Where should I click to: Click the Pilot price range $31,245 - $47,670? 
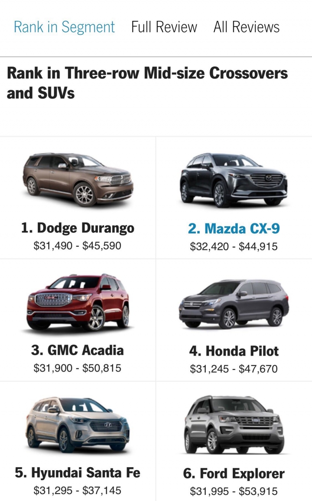[x=234, y=369]
